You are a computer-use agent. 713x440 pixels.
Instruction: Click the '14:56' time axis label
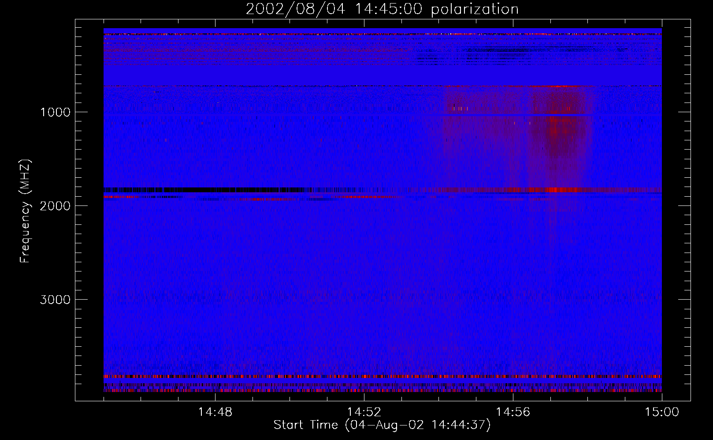[x=513, y=412]
